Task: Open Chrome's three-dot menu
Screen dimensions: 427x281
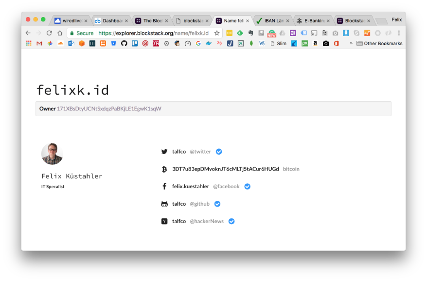Action: tap(399, 33)
